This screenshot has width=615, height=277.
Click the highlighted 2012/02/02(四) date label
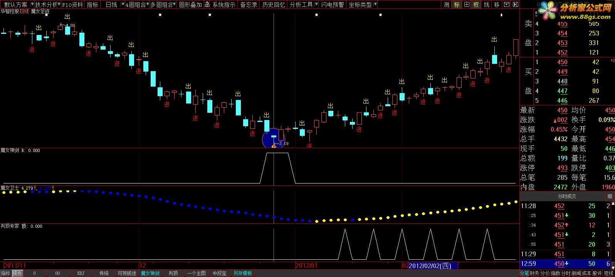click(x=432, y=265)
